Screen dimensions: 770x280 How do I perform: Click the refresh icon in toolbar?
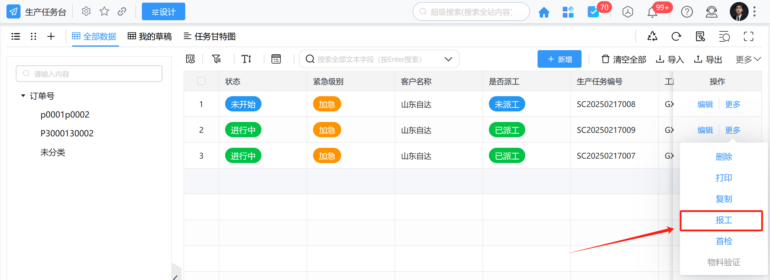pos(676,36)
